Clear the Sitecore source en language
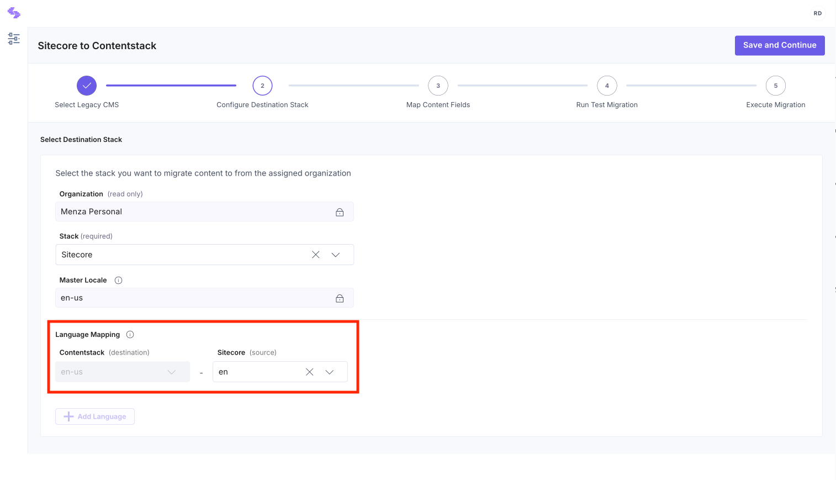 point(309,372)
